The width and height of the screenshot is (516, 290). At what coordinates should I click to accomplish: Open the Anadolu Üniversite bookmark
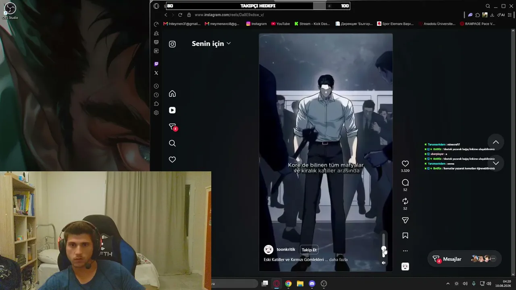coord(437,24)
